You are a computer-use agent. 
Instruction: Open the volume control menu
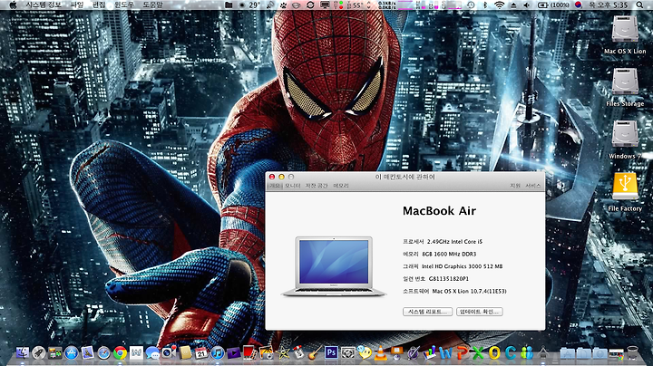(526, 5)
